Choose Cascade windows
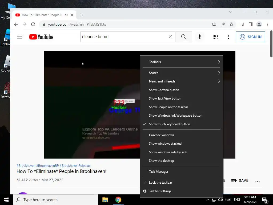 coord(181,135)
